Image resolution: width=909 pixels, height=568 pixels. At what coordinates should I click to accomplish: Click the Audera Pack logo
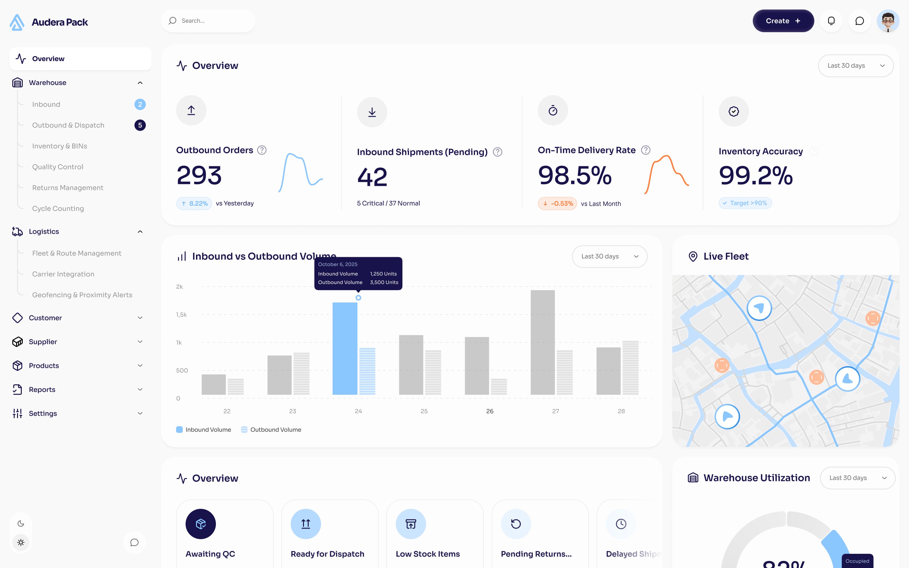[49, 22]
